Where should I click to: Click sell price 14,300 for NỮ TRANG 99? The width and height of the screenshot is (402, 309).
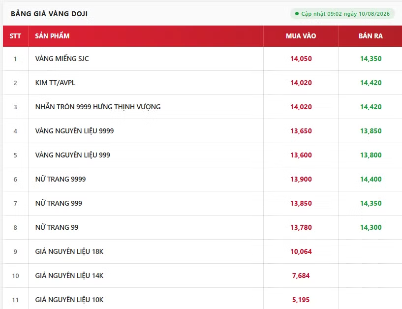371,227
